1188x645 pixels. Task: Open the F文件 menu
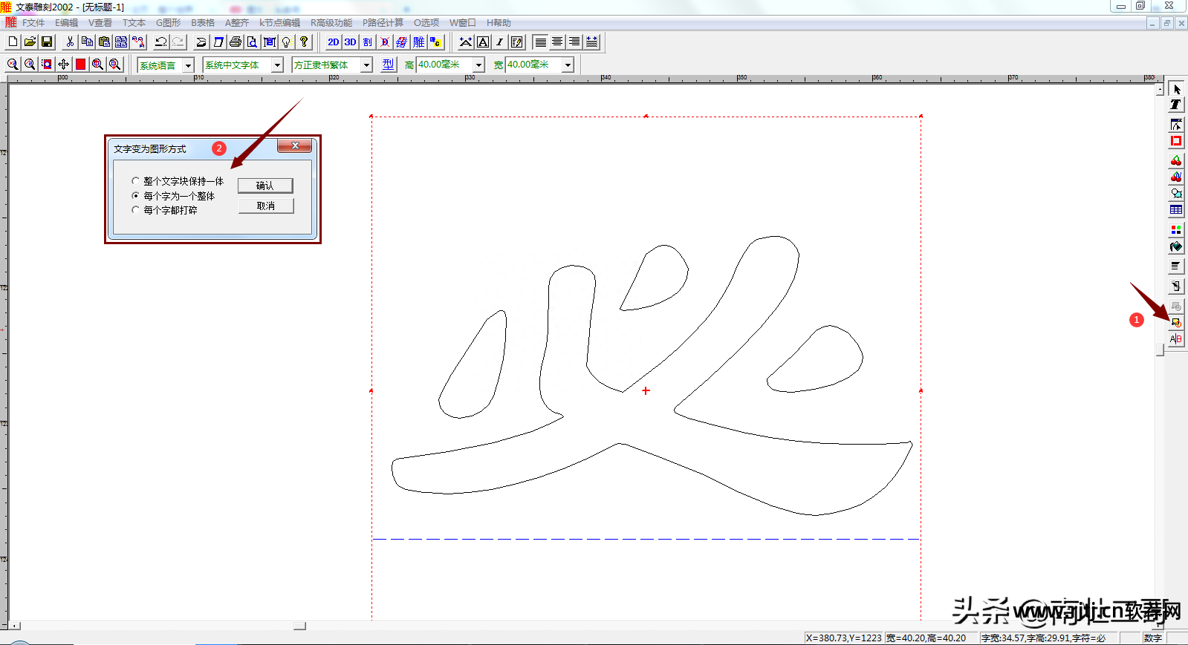pos(33,23)
